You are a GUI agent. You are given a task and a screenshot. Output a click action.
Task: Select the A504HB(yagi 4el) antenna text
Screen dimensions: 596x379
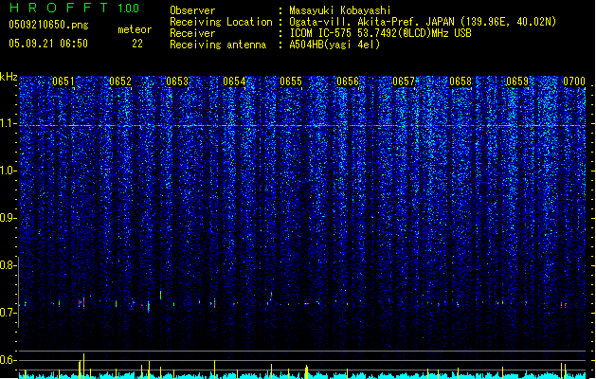[x=334, y=45]
